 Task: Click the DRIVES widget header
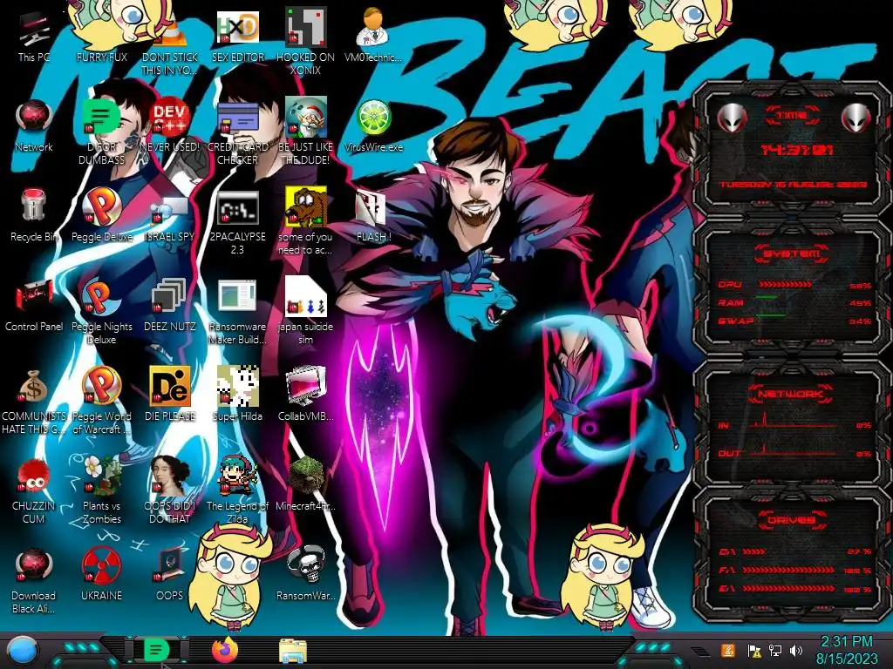(x=792, y=520)
